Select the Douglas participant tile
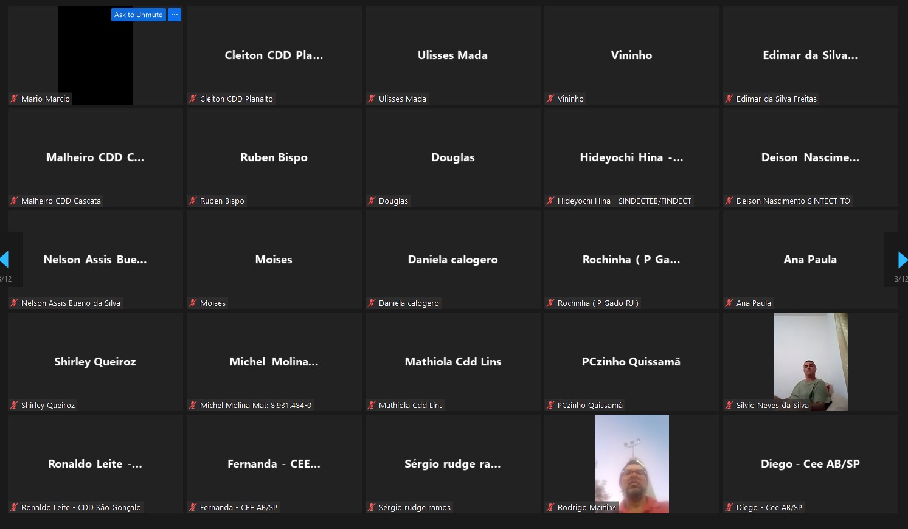The width and height of the screenshot is (908, 529). click(453, 157)
